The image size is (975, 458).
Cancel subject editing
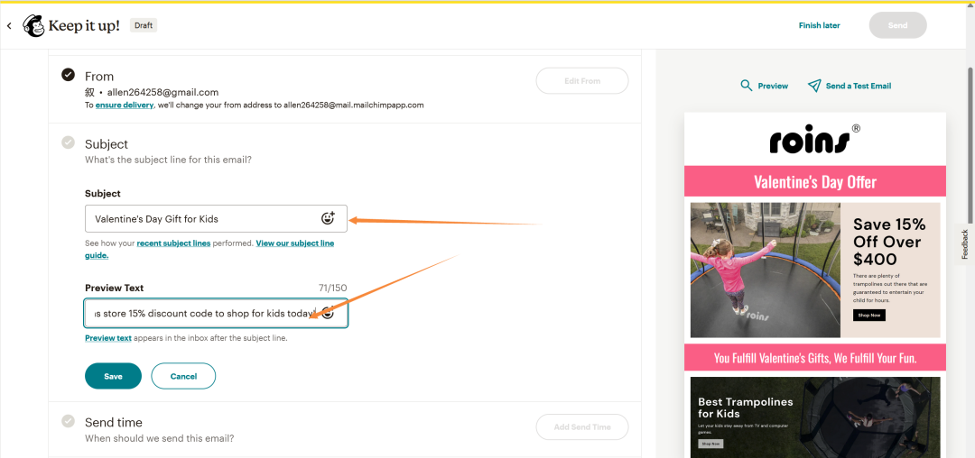(183, 376)
